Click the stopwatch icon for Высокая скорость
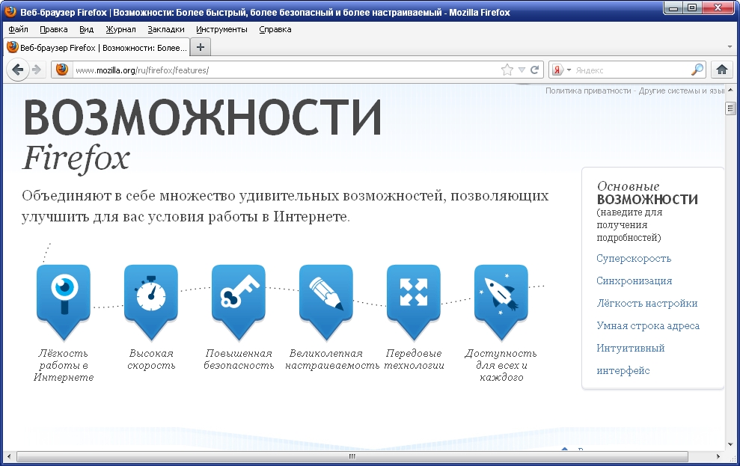740x466 pixels. tap(151, 302)
